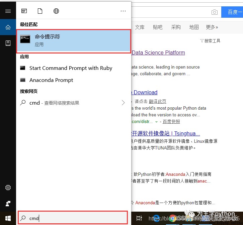This screenshot has height=225, width=243.
Task: Select the Home icon in sidebar
Action: pos(8,27)
